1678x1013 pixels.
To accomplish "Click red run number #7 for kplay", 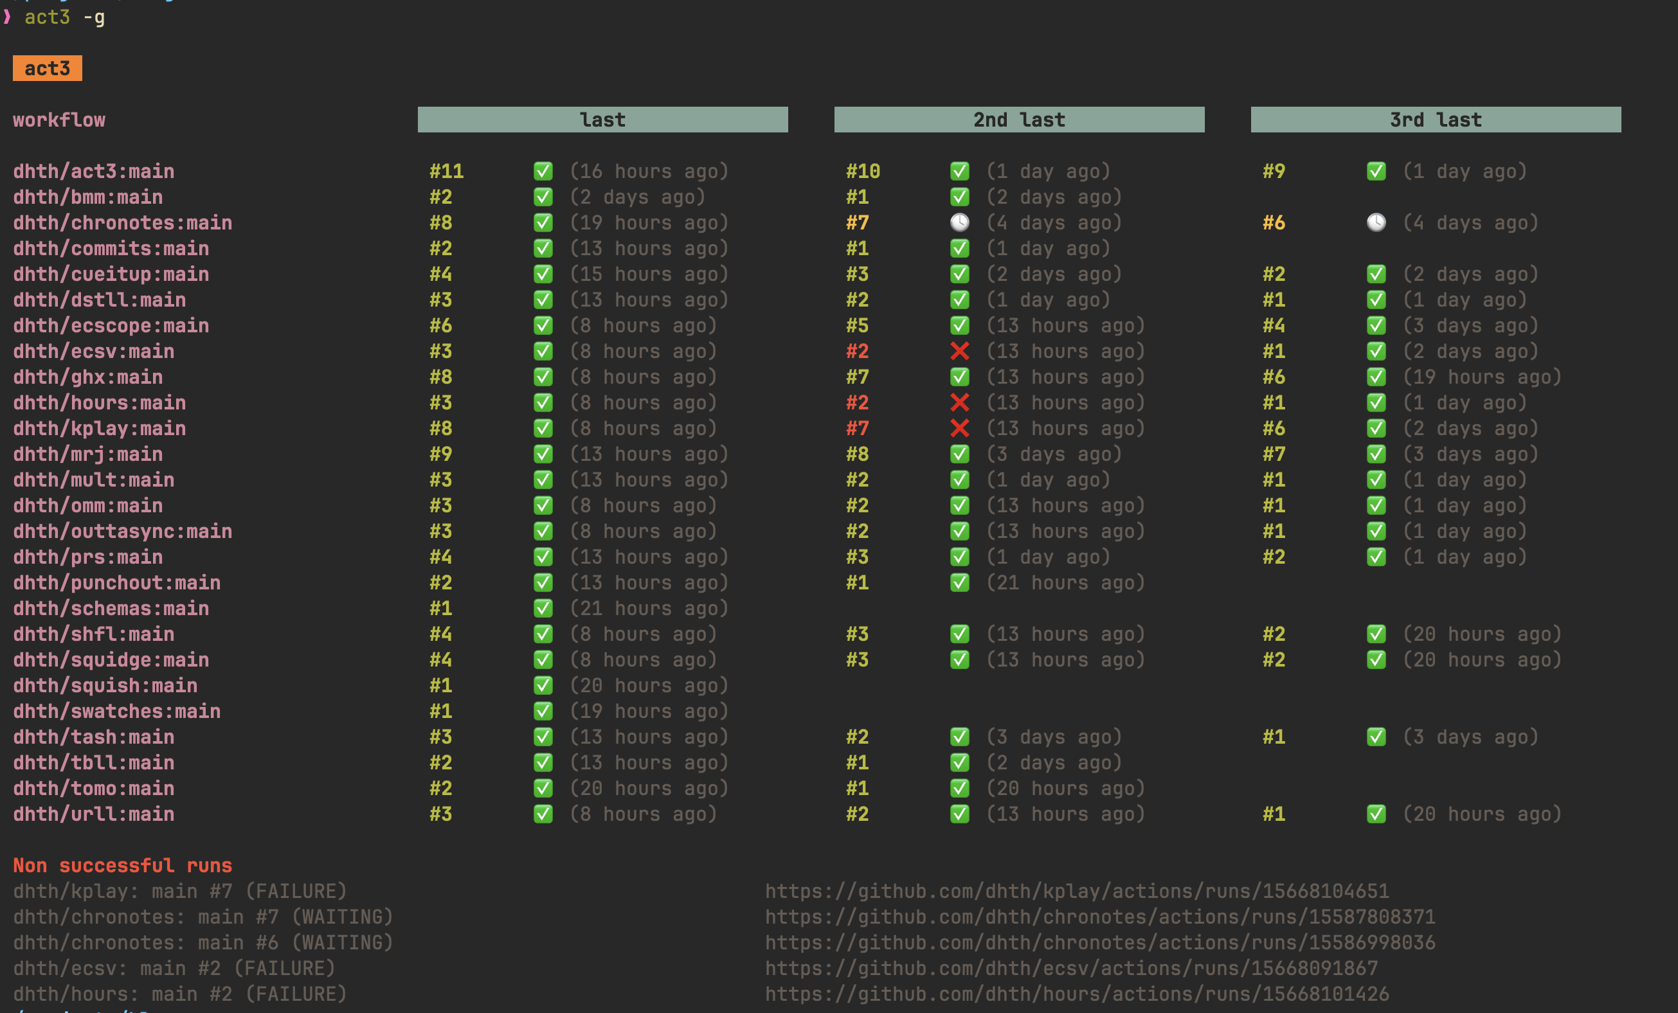I will tap(858, 428).
